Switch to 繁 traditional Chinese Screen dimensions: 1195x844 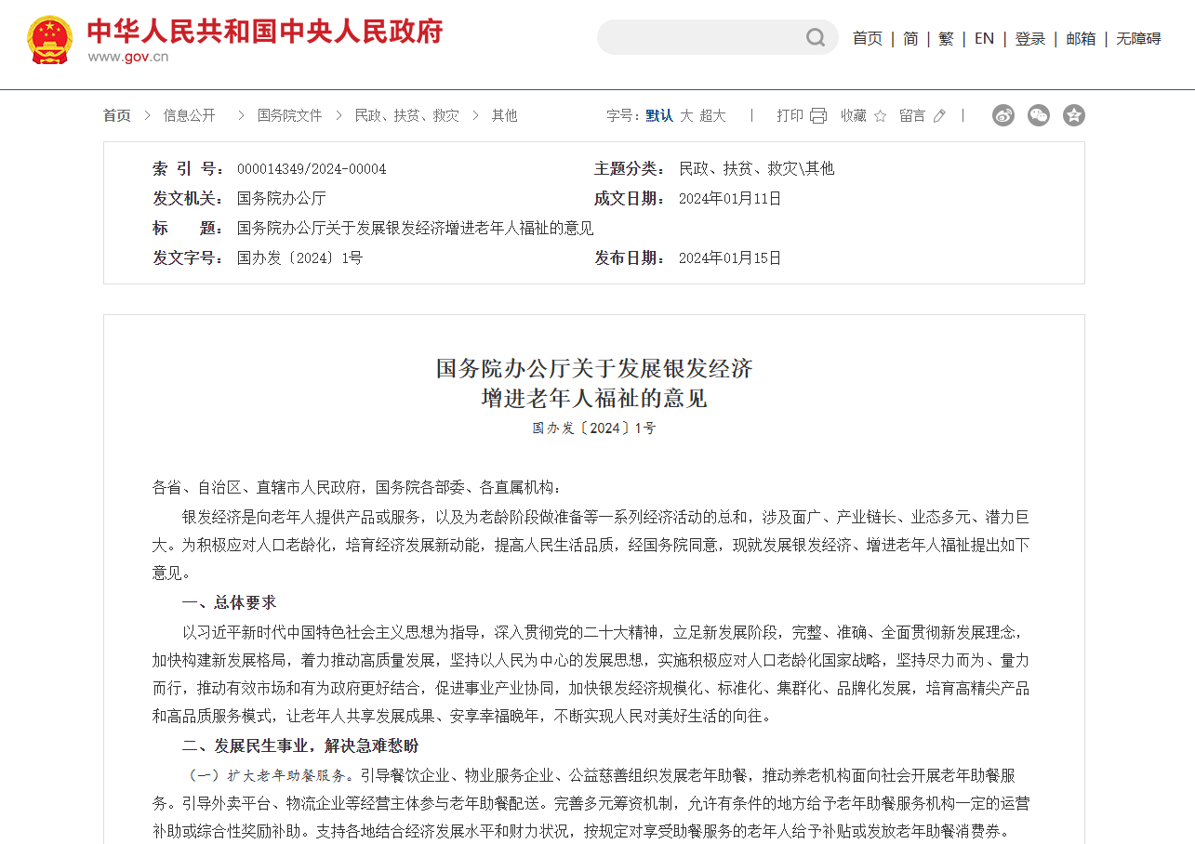click(946, 38)
